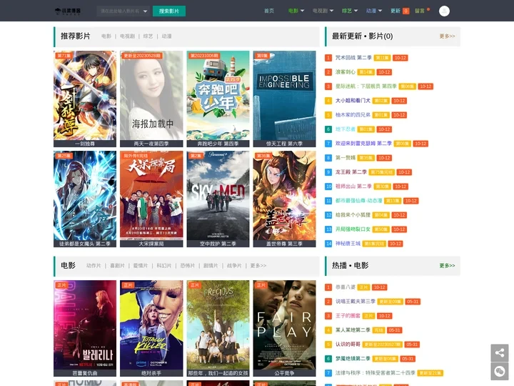
Task: Filter movies by 恐怖片
Action: tap(187, 265)
